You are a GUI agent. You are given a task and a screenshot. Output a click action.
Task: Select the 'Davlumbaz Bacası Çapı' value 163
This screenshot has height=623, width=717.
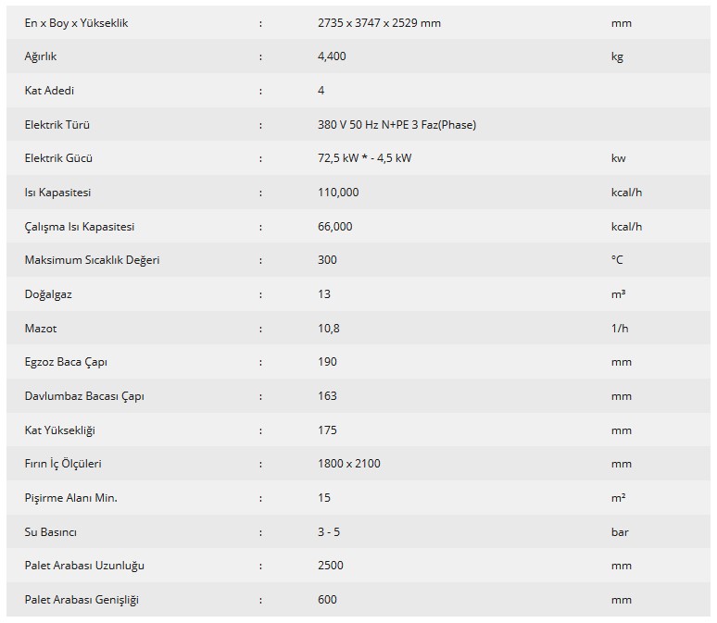[x=327, y=396]
